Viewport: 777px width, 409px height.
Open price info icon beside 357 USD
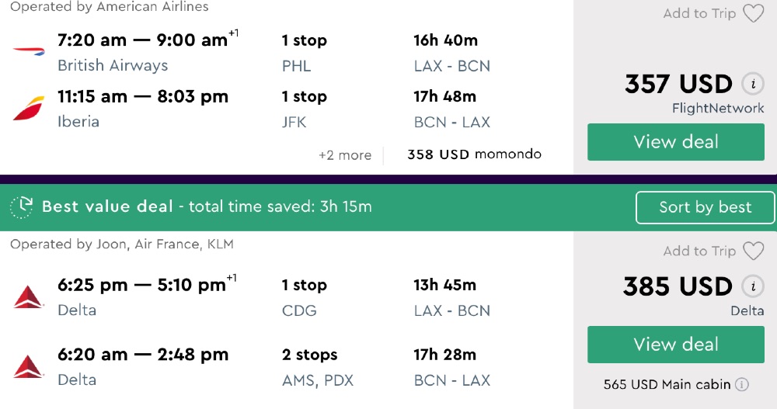click(x=751, y=84)
